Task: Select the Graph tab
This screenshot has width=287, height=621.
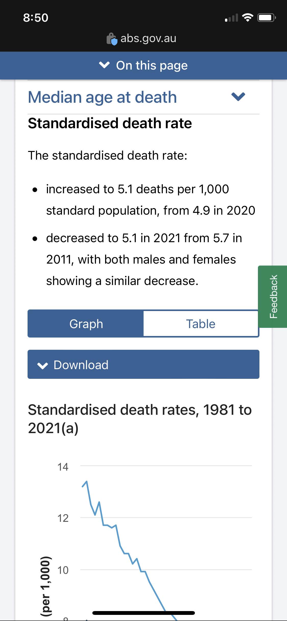Action: [x=86, y=324]
